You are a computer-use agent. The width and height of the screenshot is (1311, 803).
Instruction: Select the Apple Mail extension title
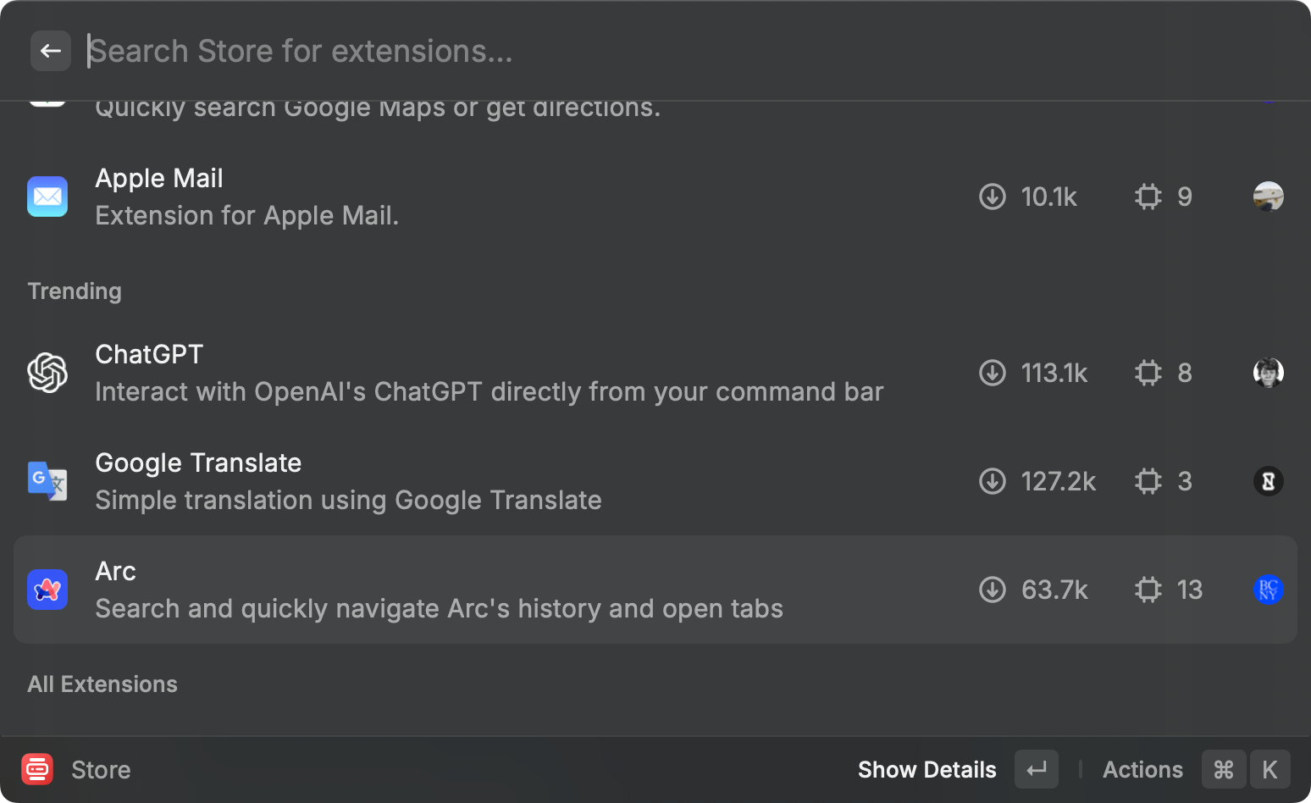click(x=159, y=179)
